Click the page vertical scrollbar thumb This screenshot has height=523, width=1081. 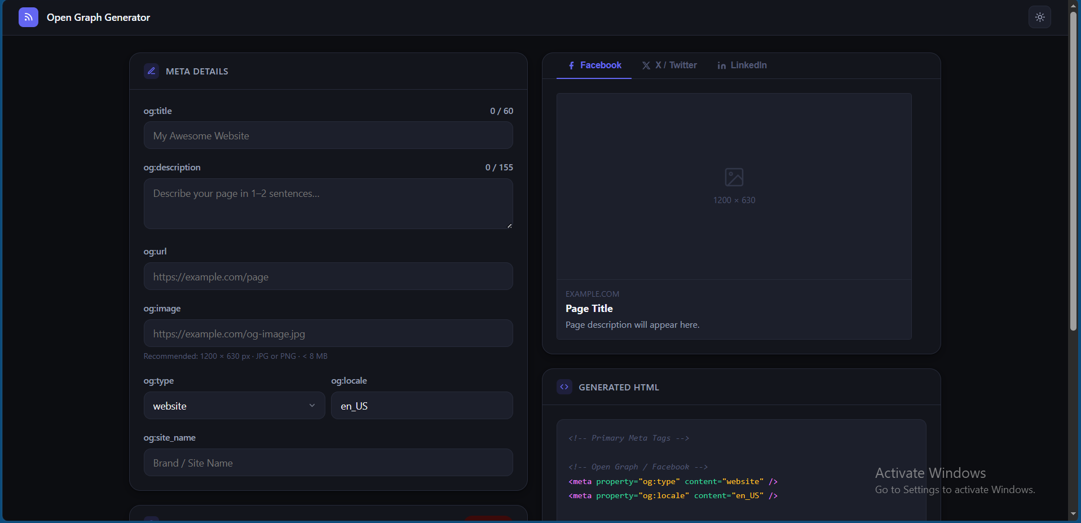[1074, 171]
